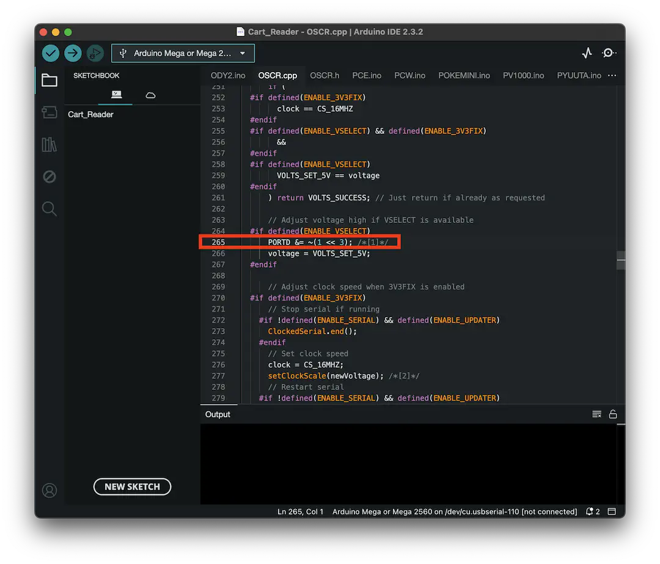Upload the sketch using the arrow icon
The image size is (660, 564).
click(73, 53)
